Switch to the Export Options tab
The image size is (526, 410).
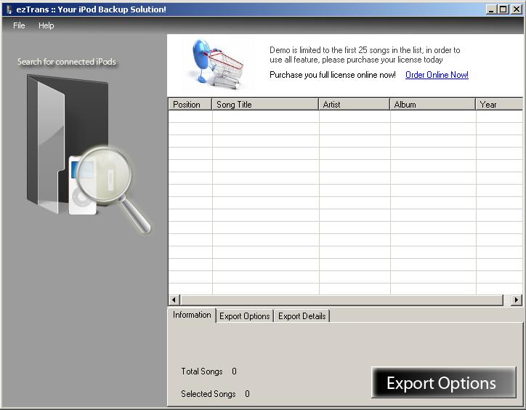click(245, 316)
